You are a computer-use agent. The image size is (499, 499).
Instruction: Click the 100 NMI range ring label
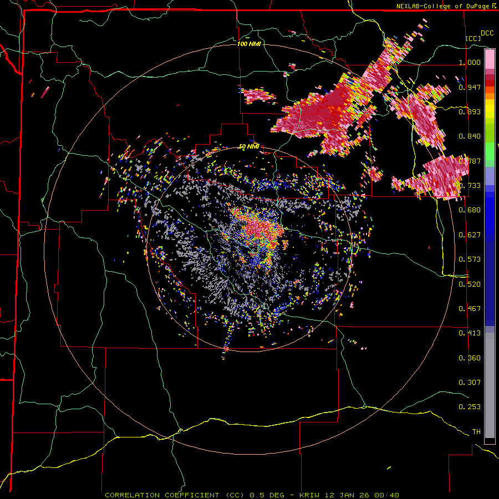coord(249,44)
